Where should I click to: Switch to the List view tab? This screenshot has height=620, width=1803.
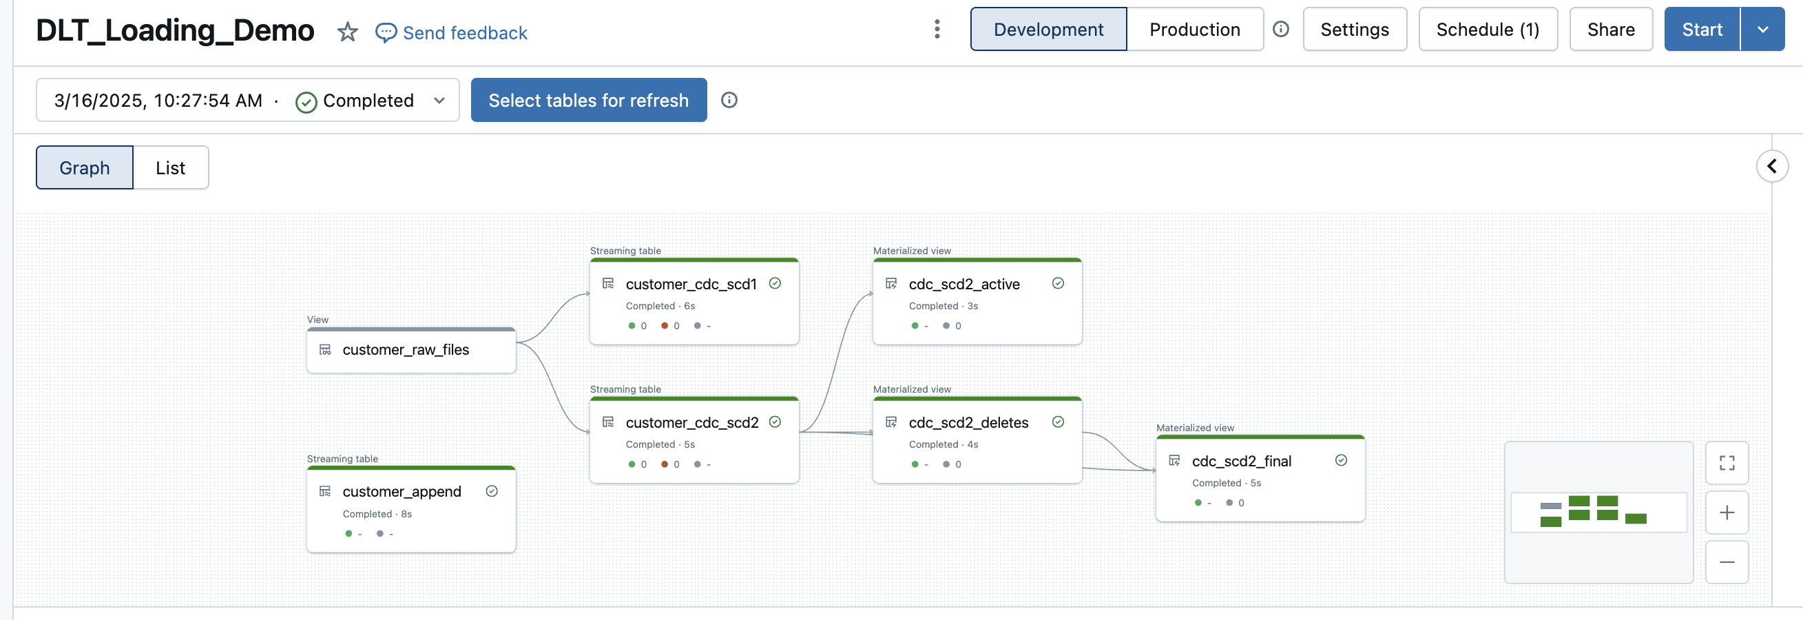coord(170,168)
